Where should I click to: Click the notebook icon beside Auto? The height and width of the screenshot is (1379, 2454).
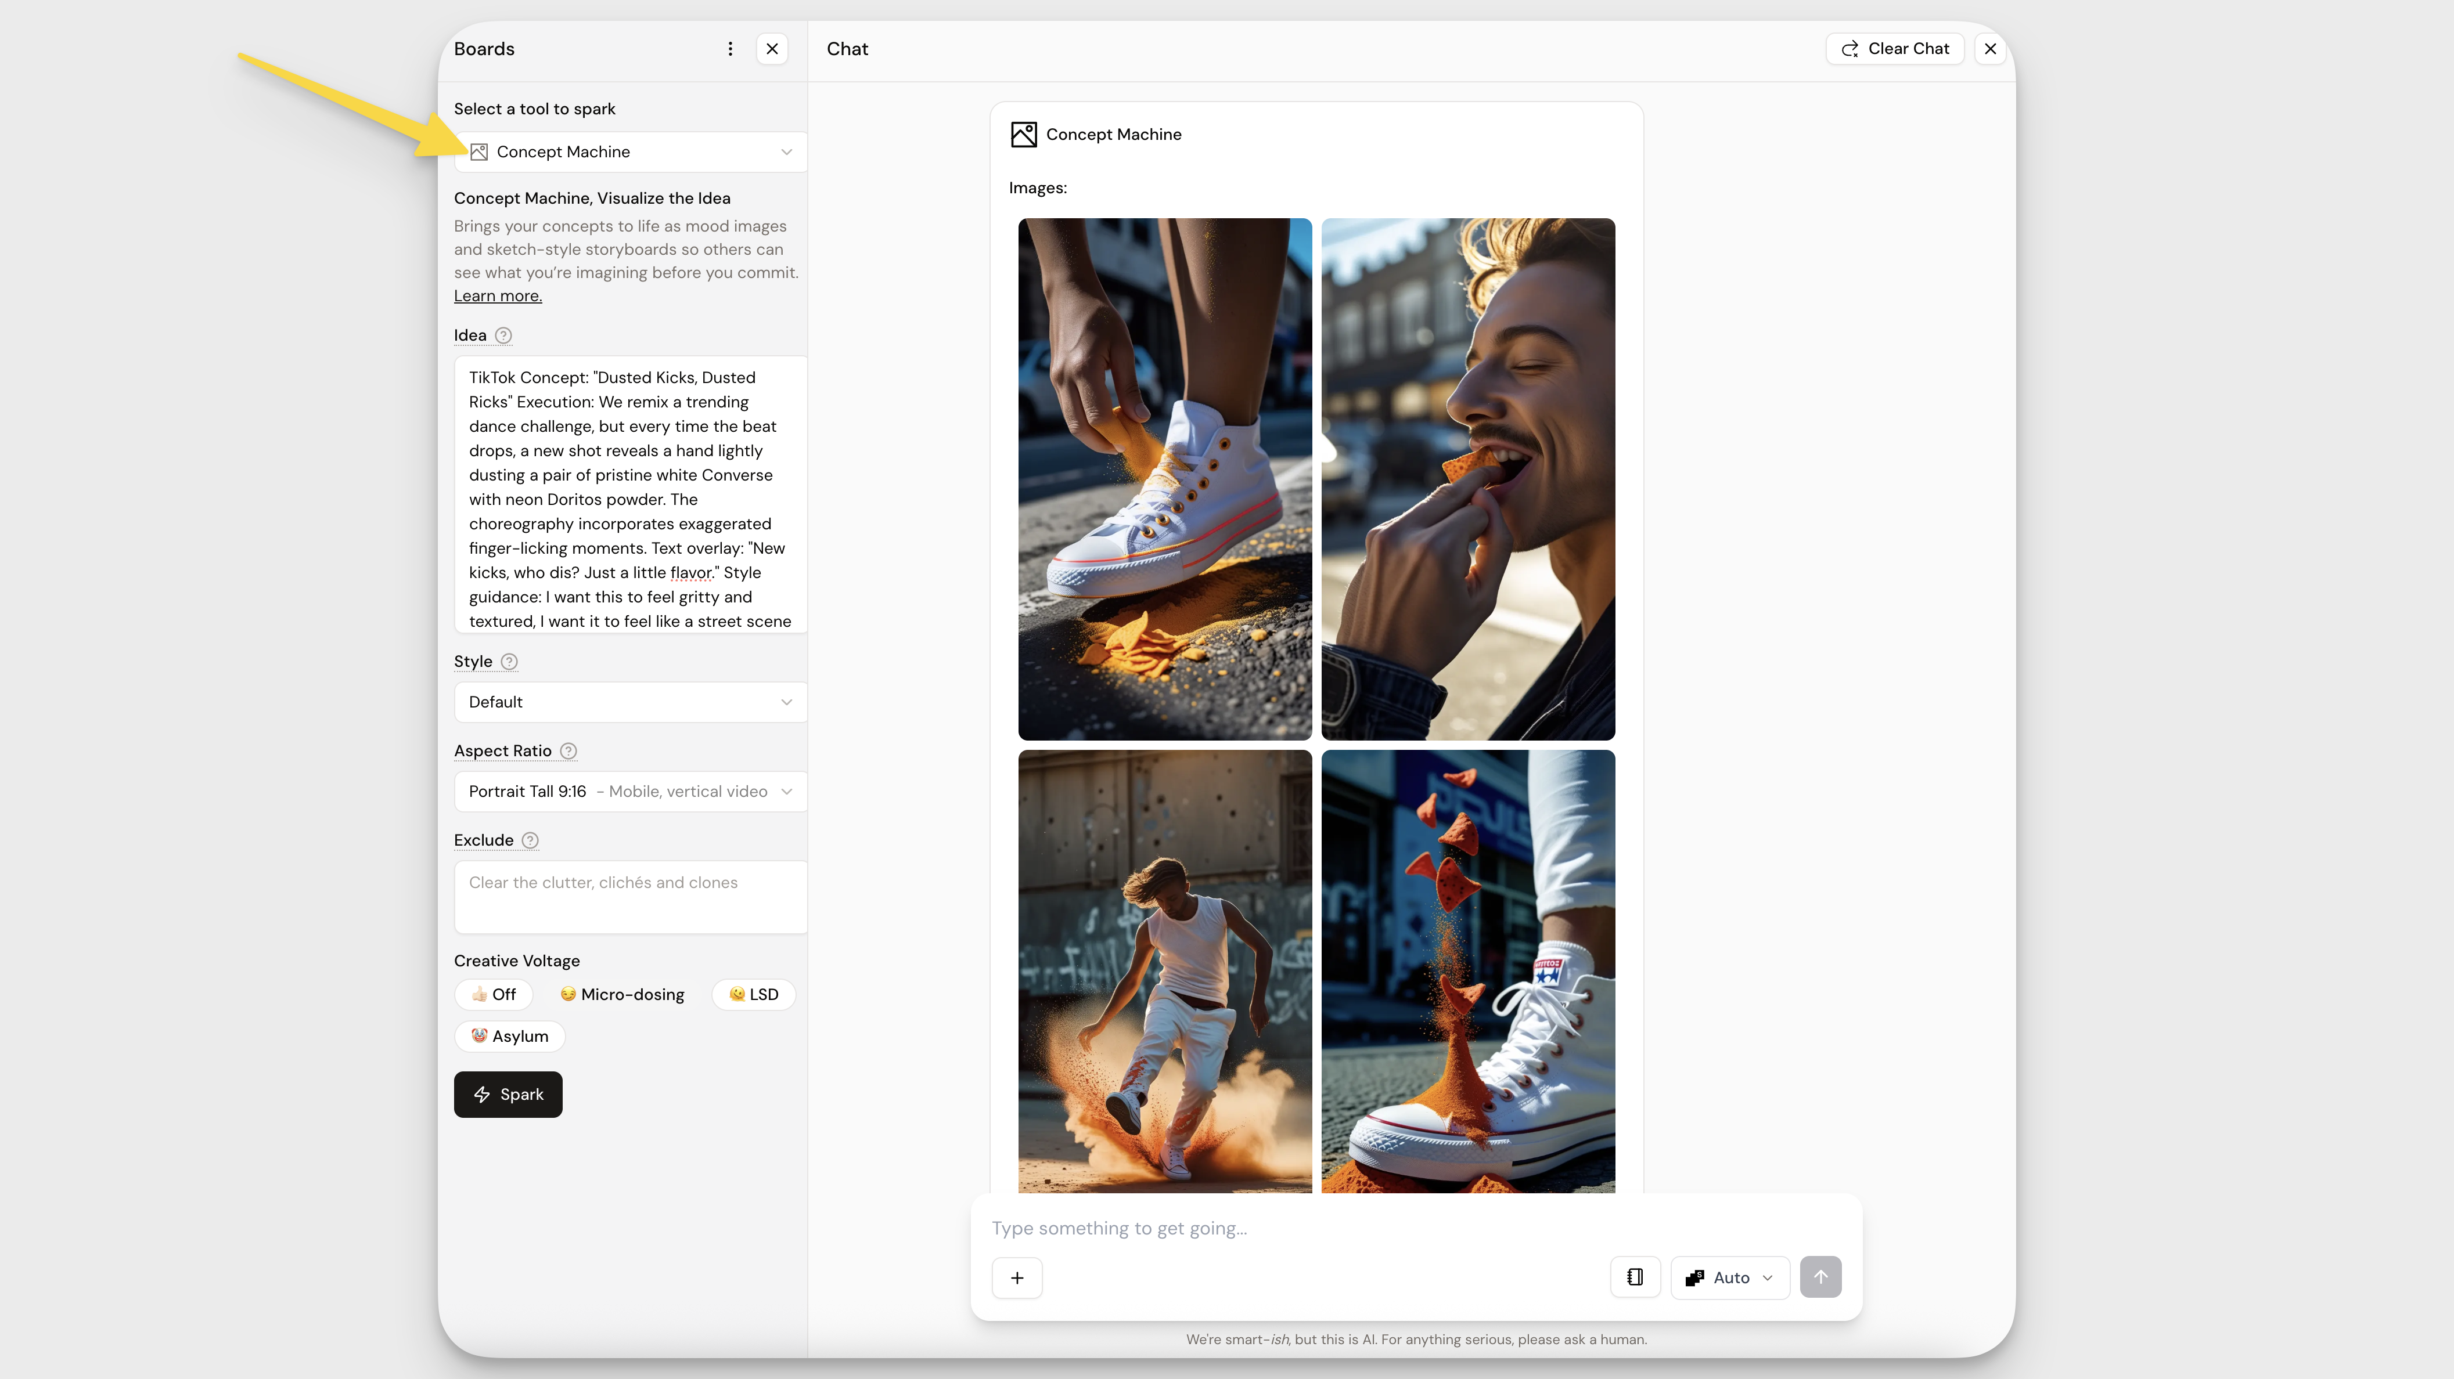point(1635,1277)
